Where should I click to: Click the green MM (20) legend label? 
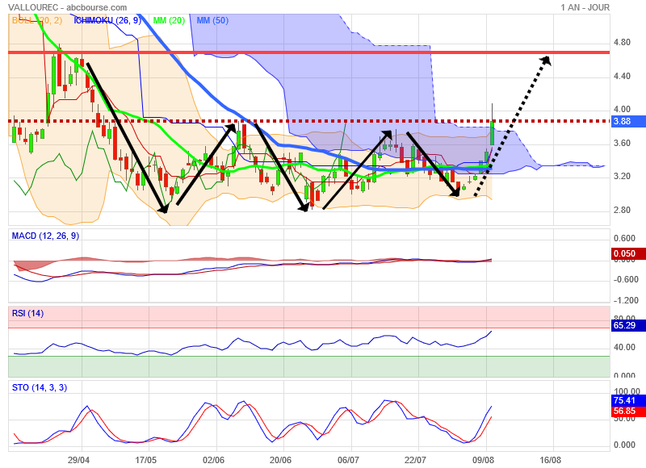coord(169,20)
